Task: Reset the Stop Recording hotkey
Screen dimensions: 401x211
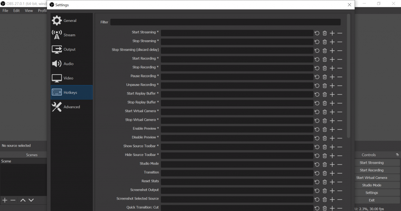Action: 317,68
